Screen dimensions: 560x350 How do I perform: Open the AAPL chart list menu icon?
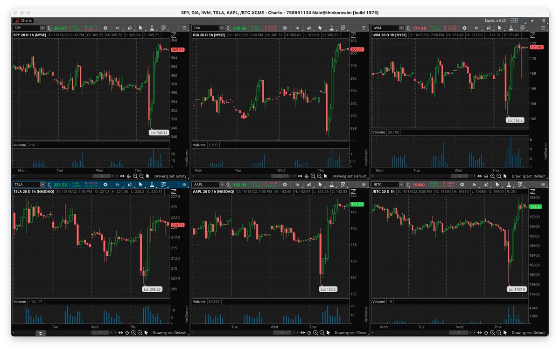coord(364,185)
